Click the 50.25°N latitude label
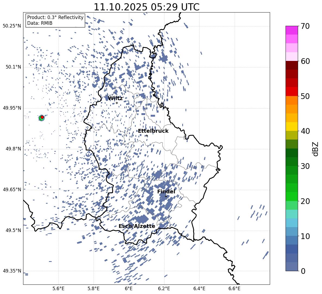 12,26
